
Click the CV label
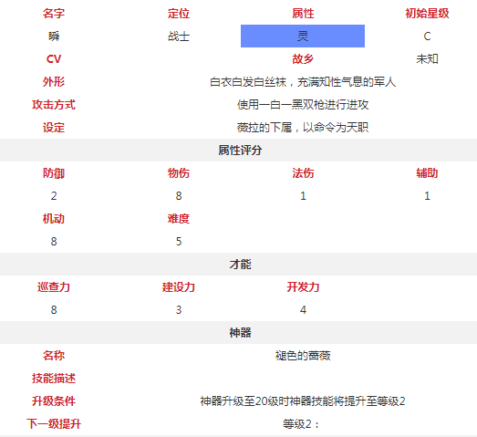[x=54, y=59]
